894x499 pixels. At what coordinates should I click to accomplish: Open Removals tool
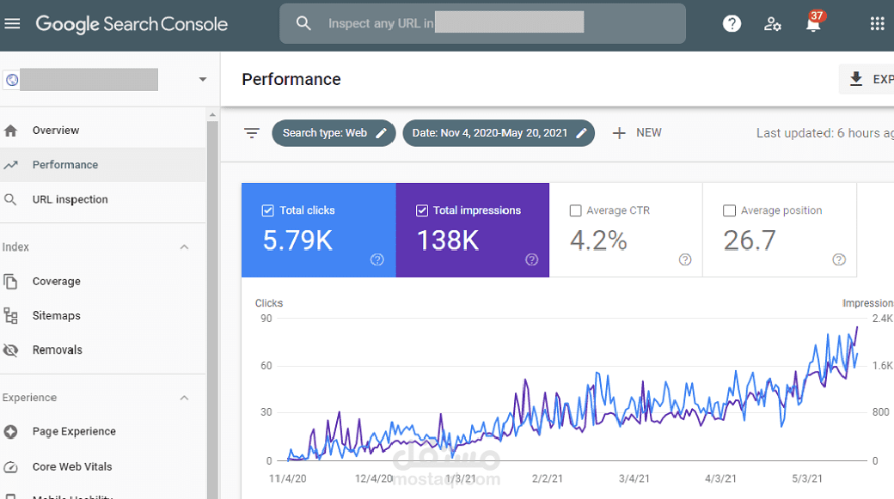point(102,350)
